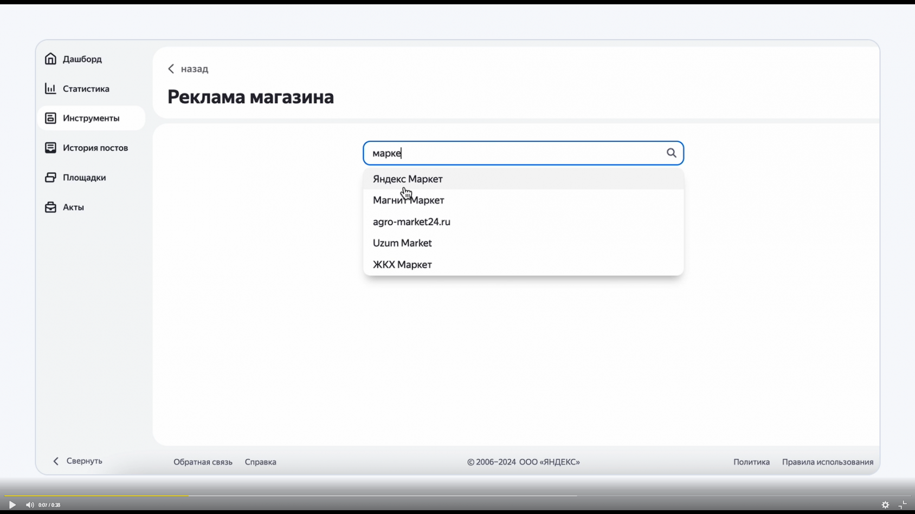915x514 pixels.
Task: Open Обратная связь link
Action: click(203, 462)
